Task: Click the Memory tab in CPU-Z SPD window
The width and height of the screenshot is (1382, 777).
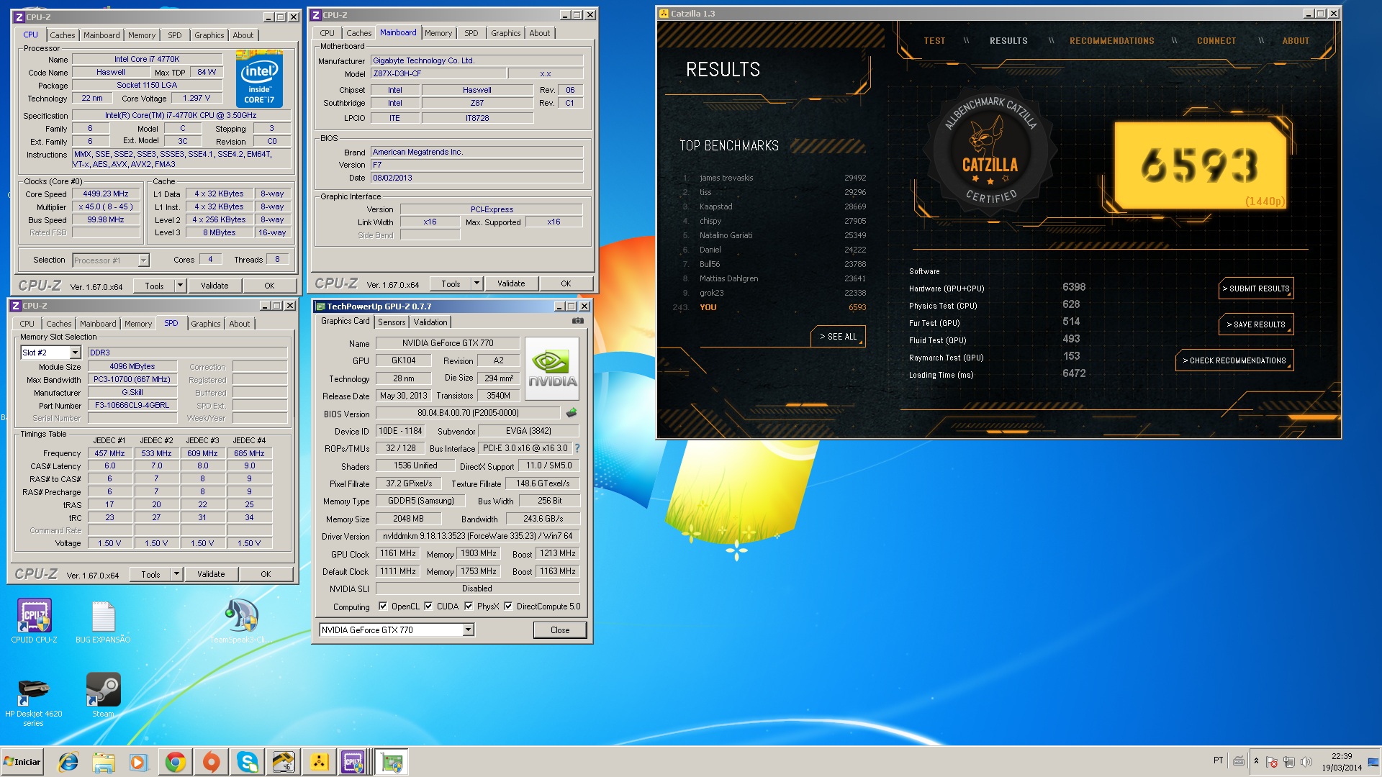Action: 138,324
